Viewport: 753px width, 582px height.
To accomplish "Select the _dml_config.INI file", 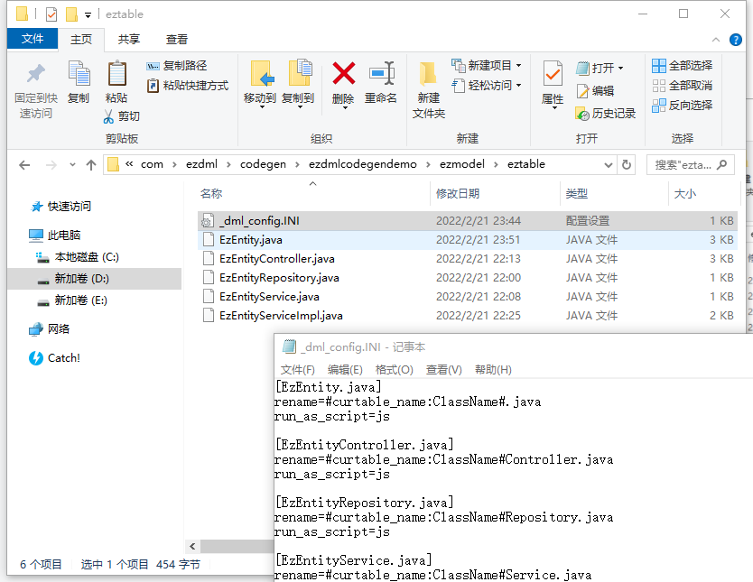I will click(468, 221).
